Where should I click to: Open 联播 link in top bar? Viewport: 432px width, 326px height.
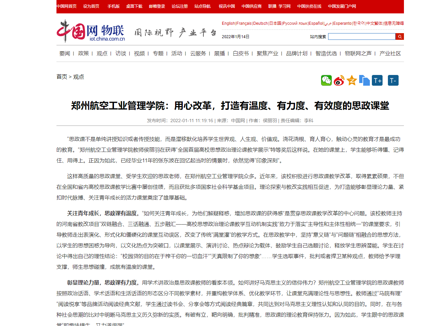(x=272, y=6)
